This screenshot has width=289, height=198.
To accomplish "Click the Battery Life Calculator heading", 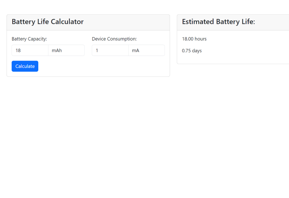I will [48, 22].
